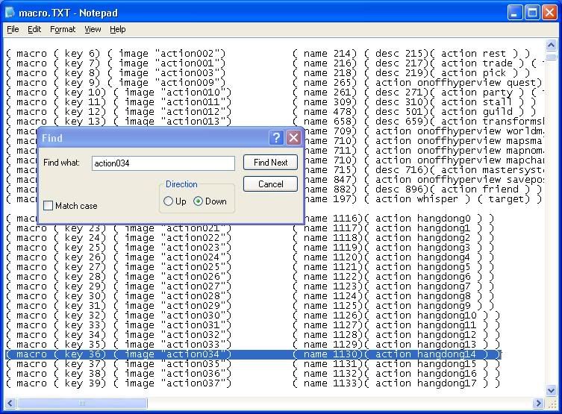This screenshot has width=562, height=414.
Task: Click inside the Find what text field
Action: (x=163, y=163)
